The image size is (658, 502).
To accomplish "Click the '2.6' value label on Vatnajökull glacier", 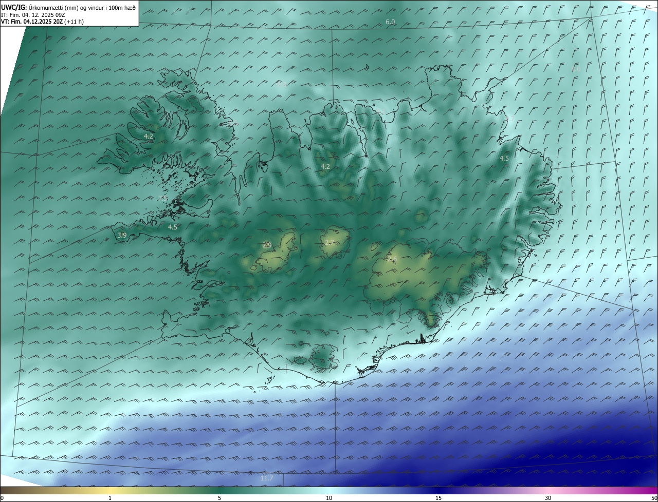I will click(x=393, y=260).
